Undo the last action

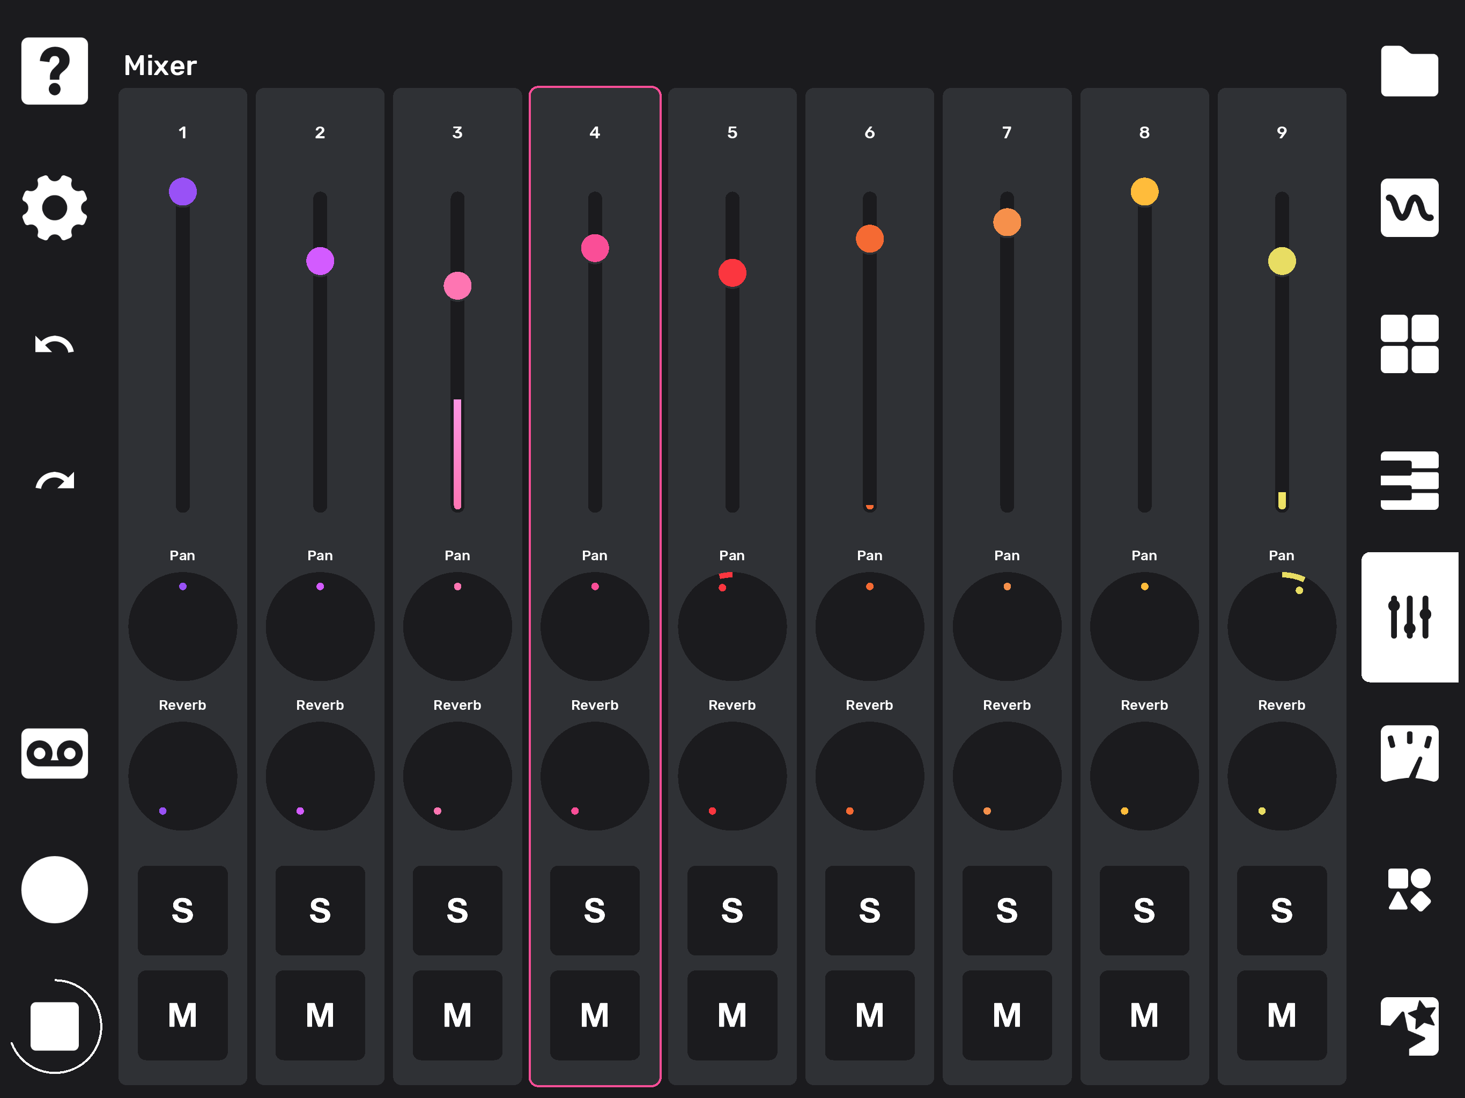click(x=54, y=344)
